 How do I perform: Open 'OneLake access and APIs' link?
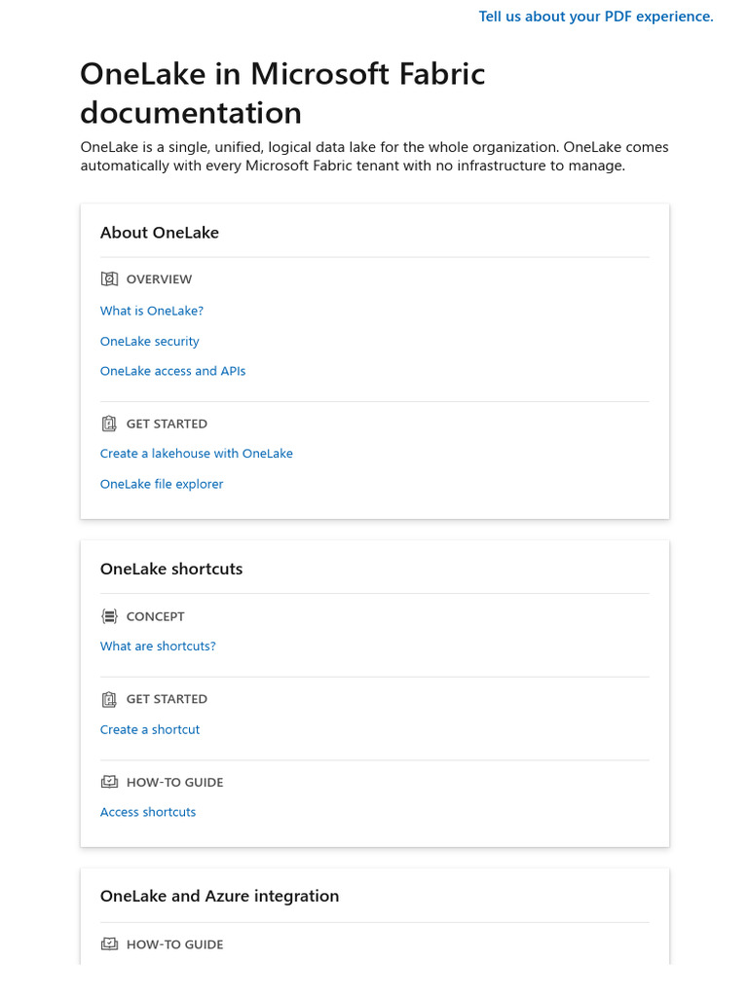[x=173, y=371]
